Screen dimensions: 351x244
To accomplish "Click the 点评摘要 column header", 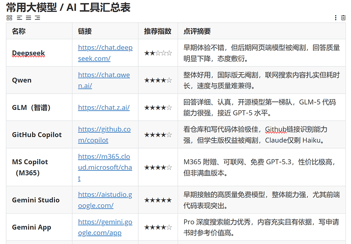I will [261, 31].
